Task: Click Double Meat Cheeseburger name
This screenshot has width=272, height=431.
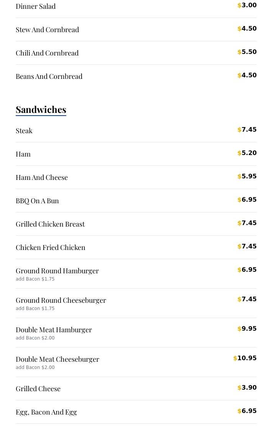Action: [57, 359]
